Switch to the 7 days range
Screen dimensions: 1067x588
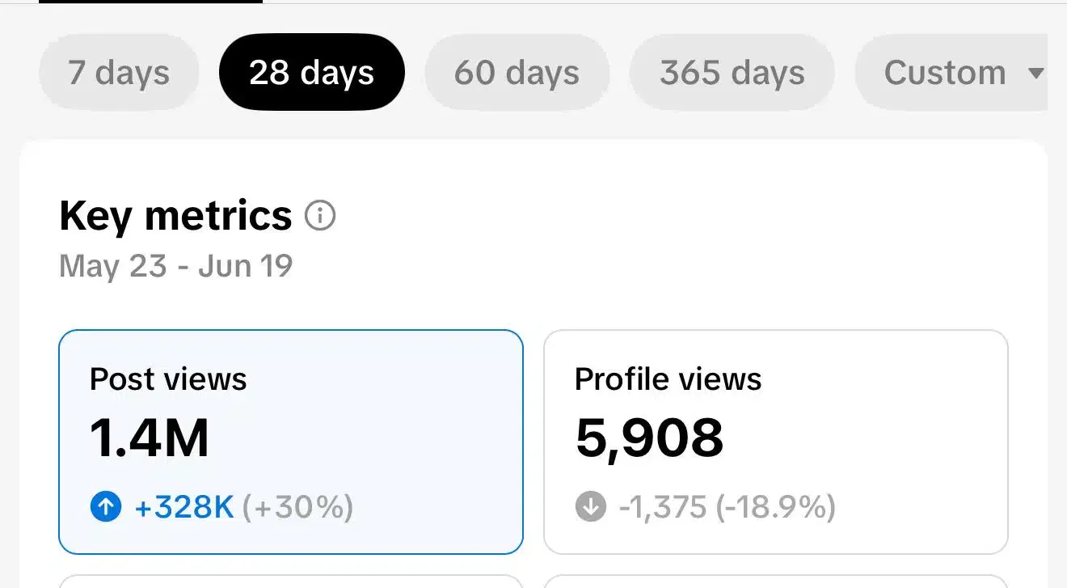coord(119,73)
